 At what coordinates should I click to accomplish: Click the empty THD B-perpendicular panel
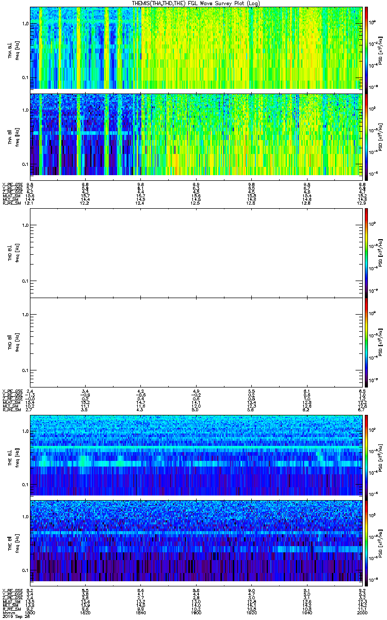[197, 252]
